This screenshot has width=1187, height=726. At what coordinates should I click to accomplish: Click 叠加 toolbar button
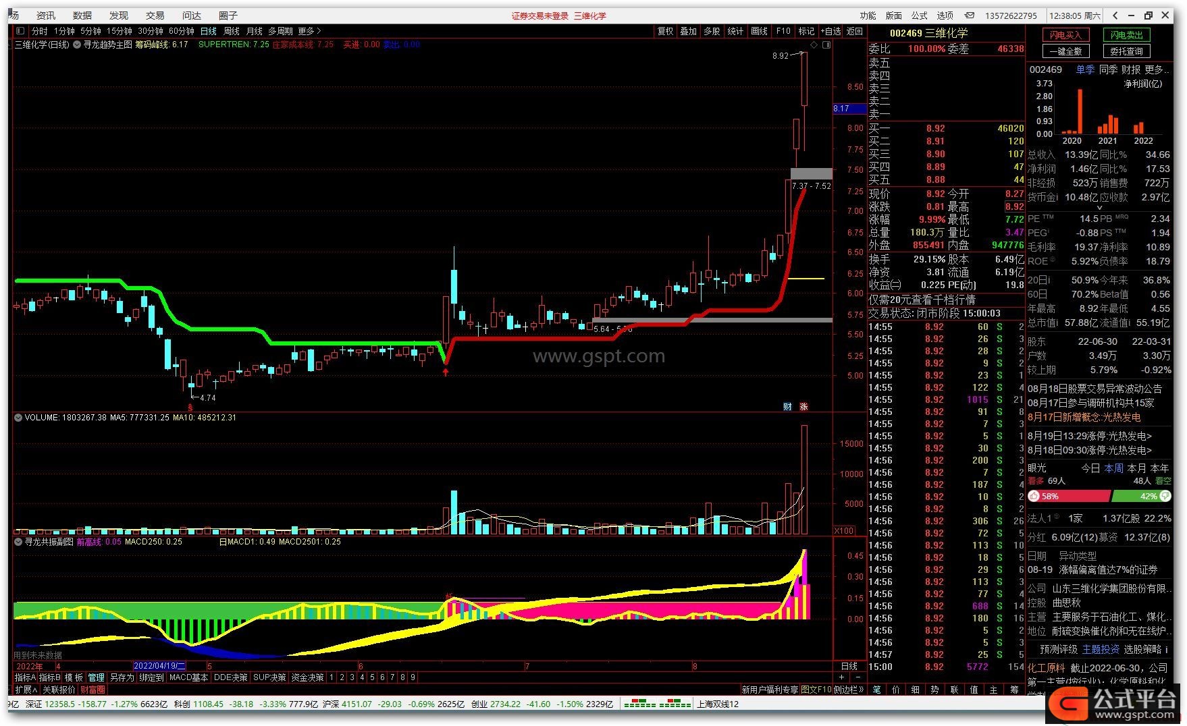[x=688, y=31]
